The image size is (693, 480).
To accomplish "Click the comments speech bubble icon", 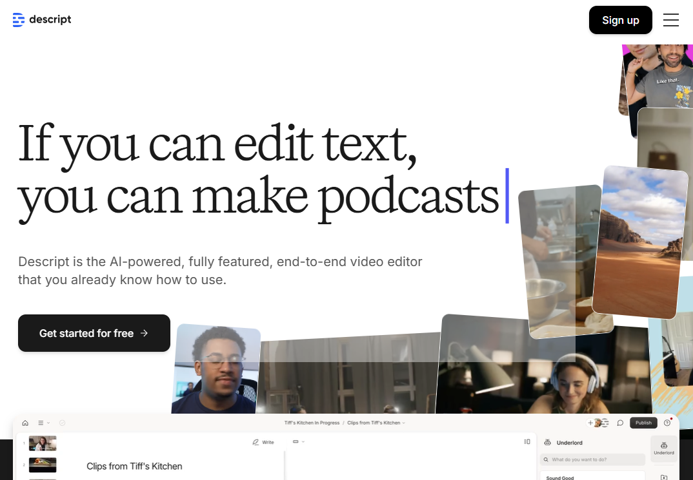I will (620, 423).
